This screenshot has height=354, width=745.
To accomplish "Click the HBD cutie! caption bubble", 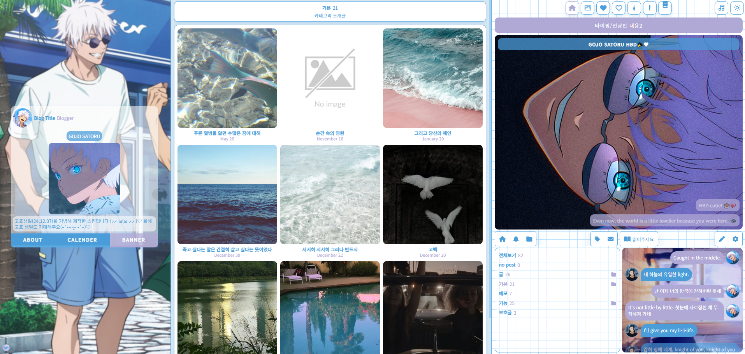I will pos(717,205).
